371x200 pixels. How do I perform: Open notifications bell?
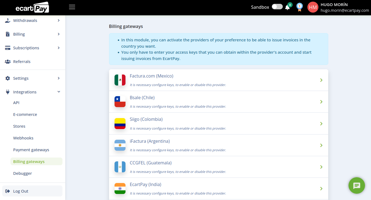[287, 7]
